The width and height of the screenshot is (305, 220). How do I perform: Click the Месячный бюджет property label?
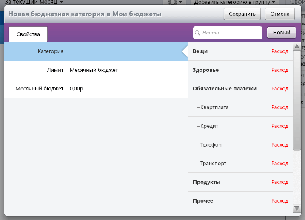pyautogui.click(x=40, y=88)
